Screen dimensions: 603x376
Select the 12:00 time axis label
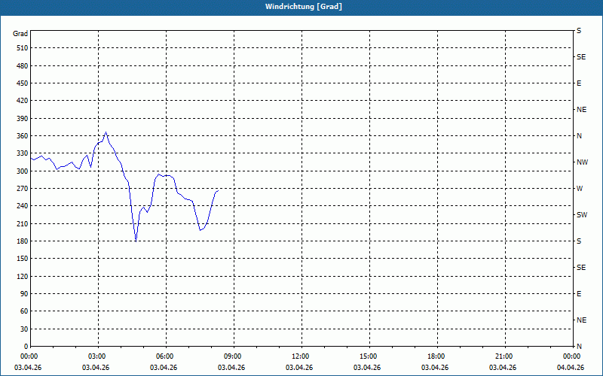coord(300,356)
